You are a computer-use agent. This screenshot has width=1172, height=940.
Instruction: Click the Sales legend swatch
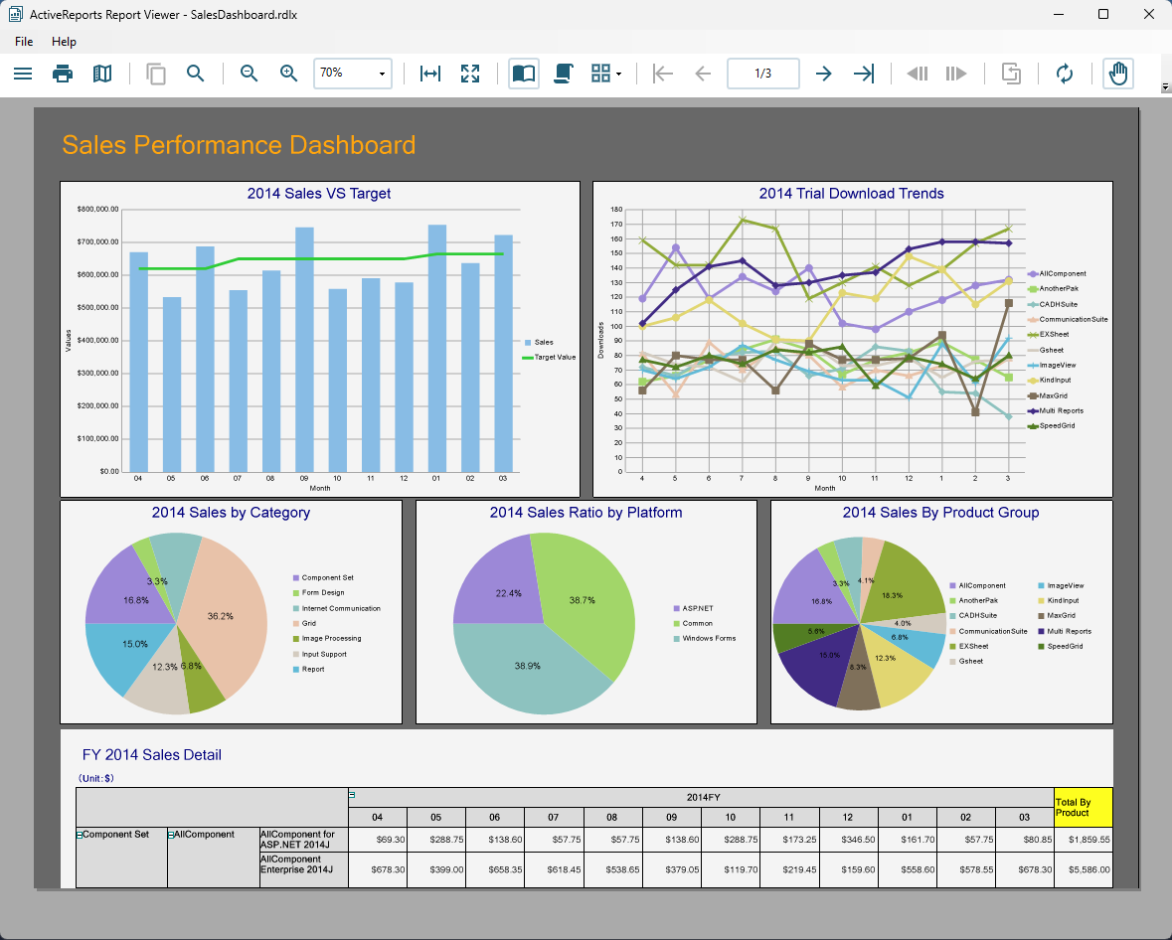(529, 342)
